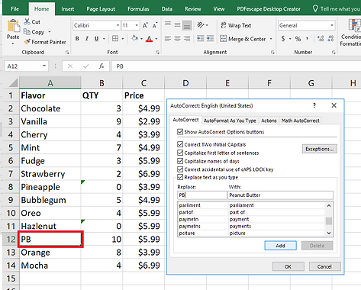Choose the fill color bucket
The height and width of the screenshot is (290, 361).
click(134, 38)
